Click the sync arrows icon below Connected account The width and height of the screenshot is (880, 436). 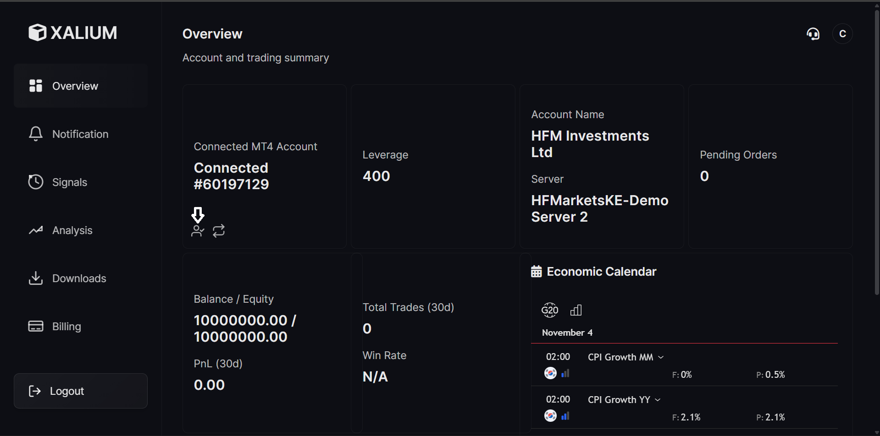pos(219,230)
